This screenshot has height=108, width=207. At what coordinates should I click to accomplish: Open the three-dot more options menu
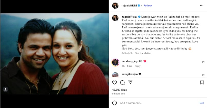tap(202, 5)
